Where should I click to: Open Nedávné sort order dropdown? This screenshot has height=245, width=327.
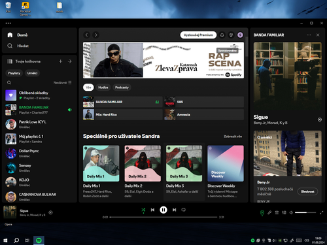62,83
